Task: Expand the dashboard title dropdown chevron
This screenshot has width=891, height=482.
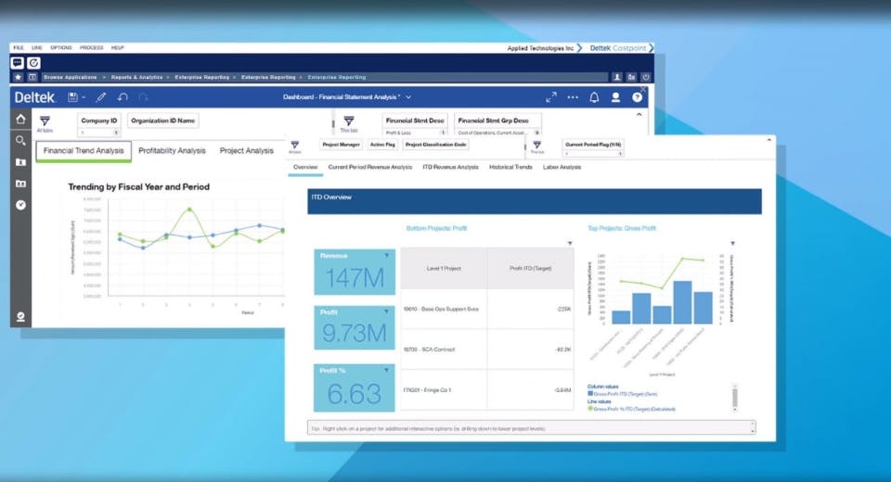Action: tap(408, 97)
